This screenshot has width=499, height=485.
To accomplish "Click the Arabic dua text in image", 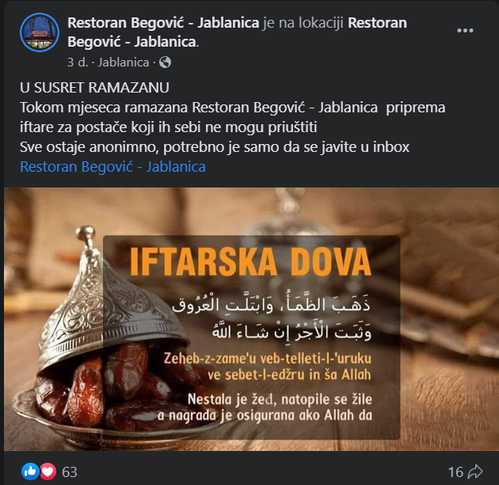I will [272, 318].
